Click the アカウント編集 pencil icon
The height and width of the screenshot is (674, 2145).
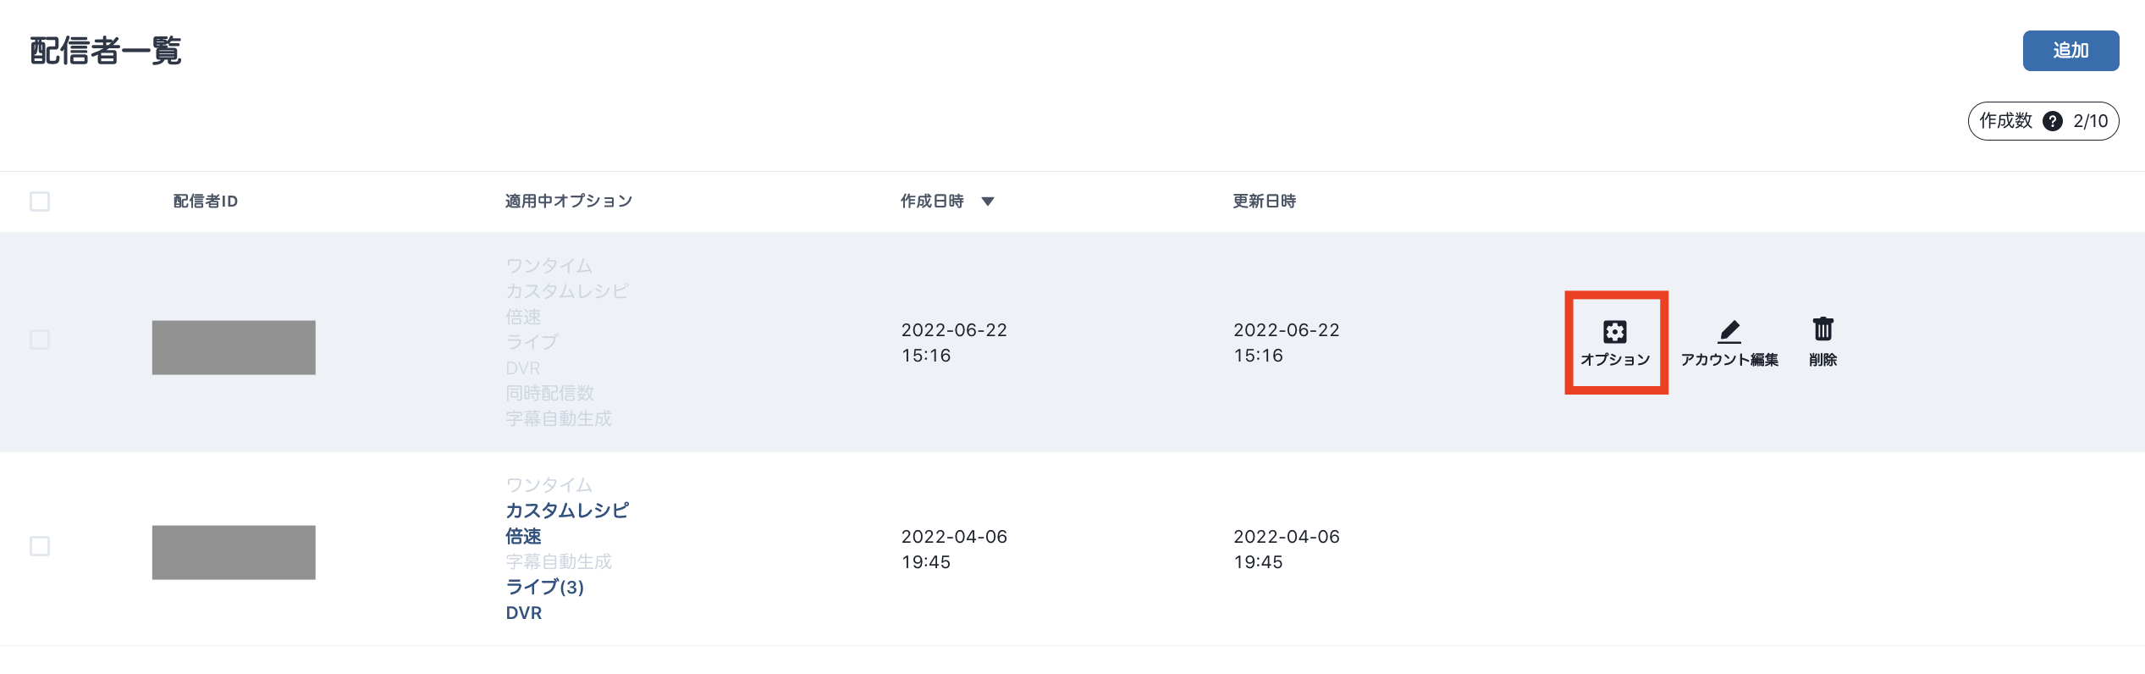point(1729,330)
